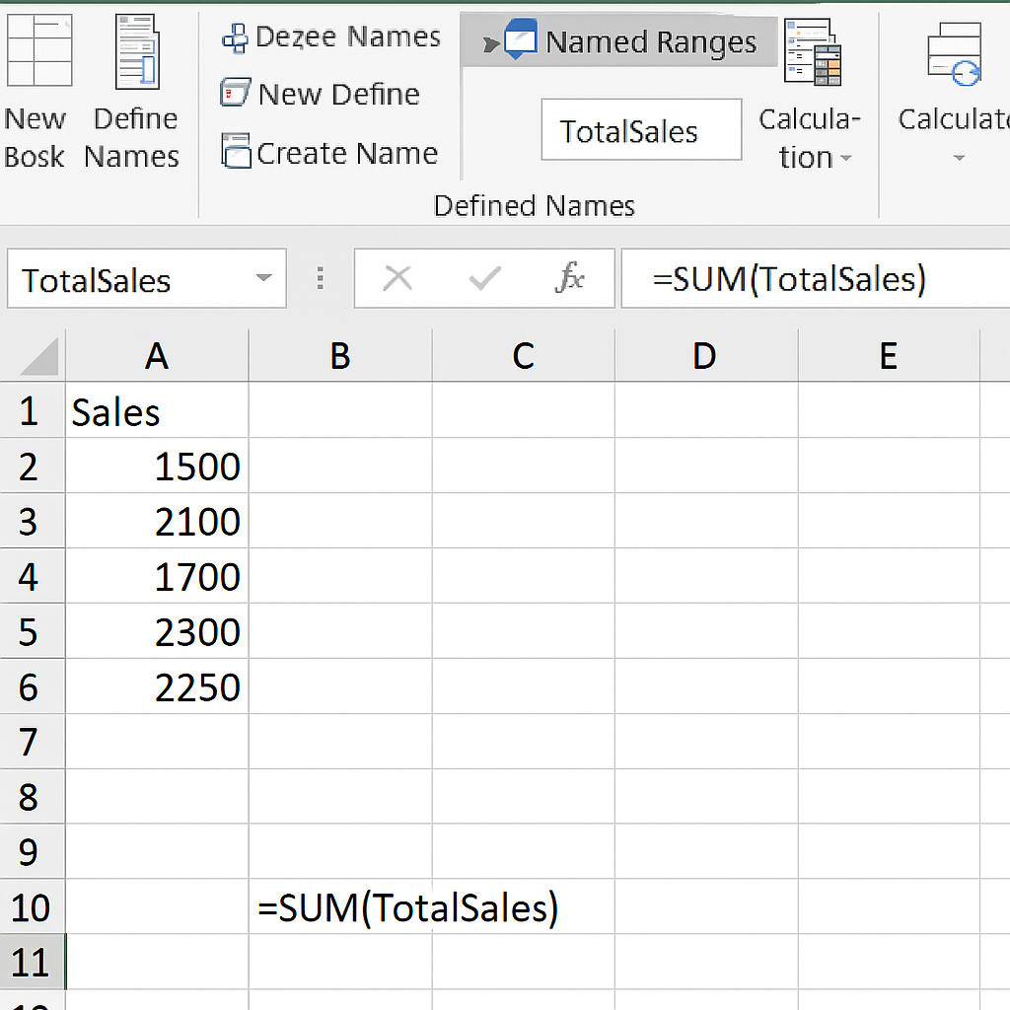Select column C header
This screenshot has width=1010, height=1010.
pos(523,356)
